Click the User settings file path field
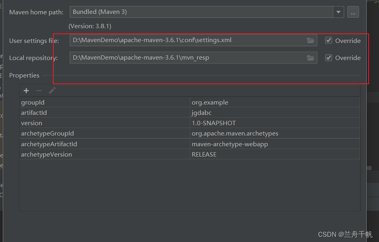This screenshot has width=379, height=242. pyautogui.click(x=187, y=40)
